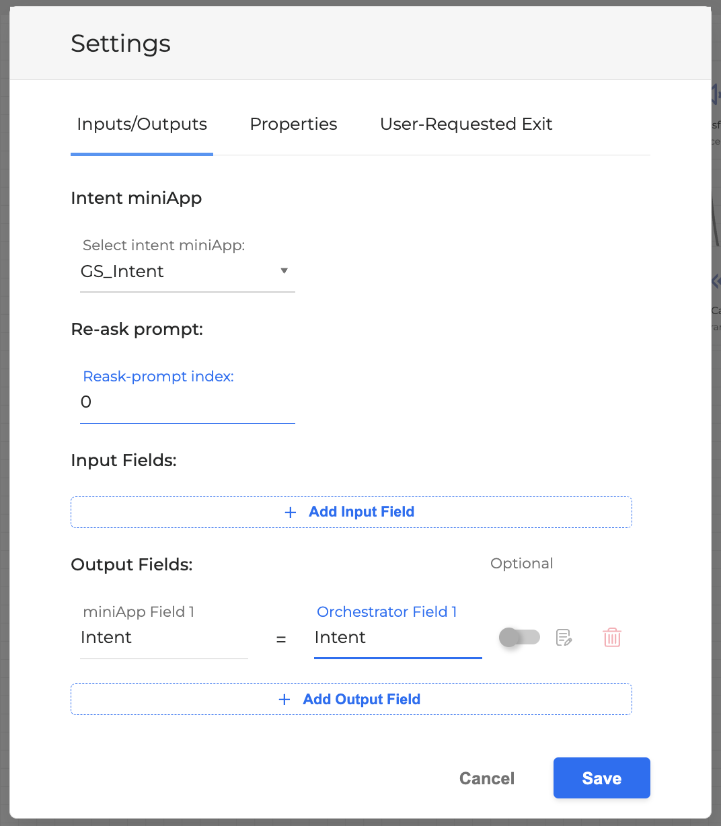Toggle the Optional switch for Intent field
The width and height of the screenshot is (721, 826).
(x=519, y=637)
